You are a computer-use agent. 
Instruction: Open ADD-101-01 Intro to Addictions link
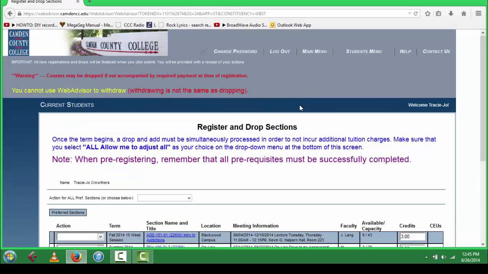(171, 237)
